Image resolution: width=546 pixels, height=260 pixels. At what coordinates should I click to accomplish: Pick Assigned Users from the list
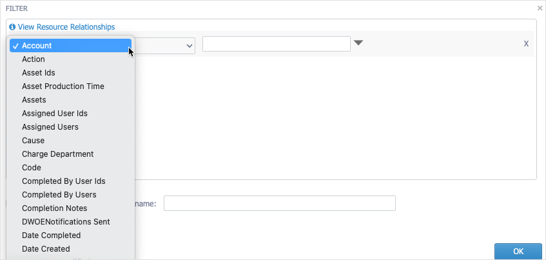pyautogui.click(x=71, y=127)
